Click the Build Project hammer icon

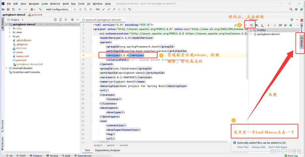(x=40, y=9)
